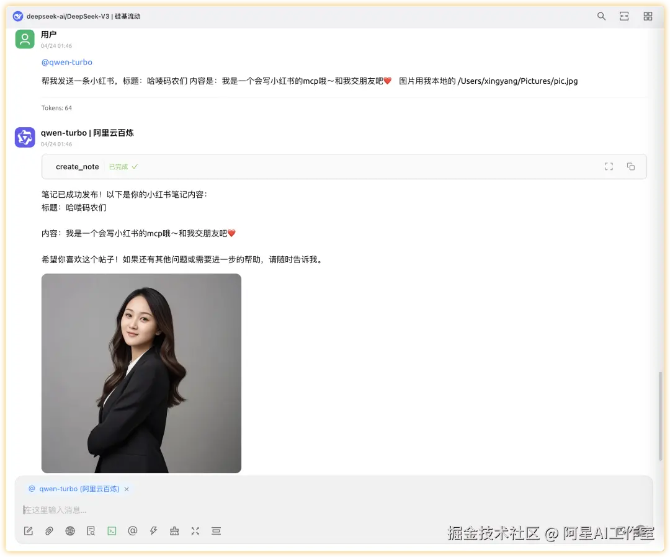Click the @qwen-turbo link in user message
This screenshot has height=557, width=670.
pyautogui.click(x=66, y=62)
